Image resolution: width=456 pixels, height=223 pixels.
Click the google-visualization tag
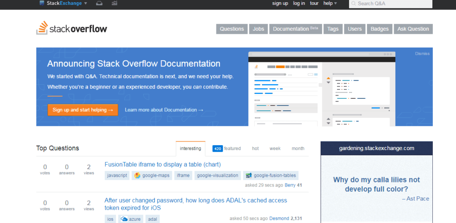point(218,176)
